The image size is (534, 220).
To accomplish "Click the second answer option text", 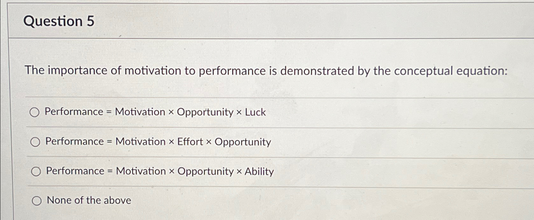I will coord(158,142).
